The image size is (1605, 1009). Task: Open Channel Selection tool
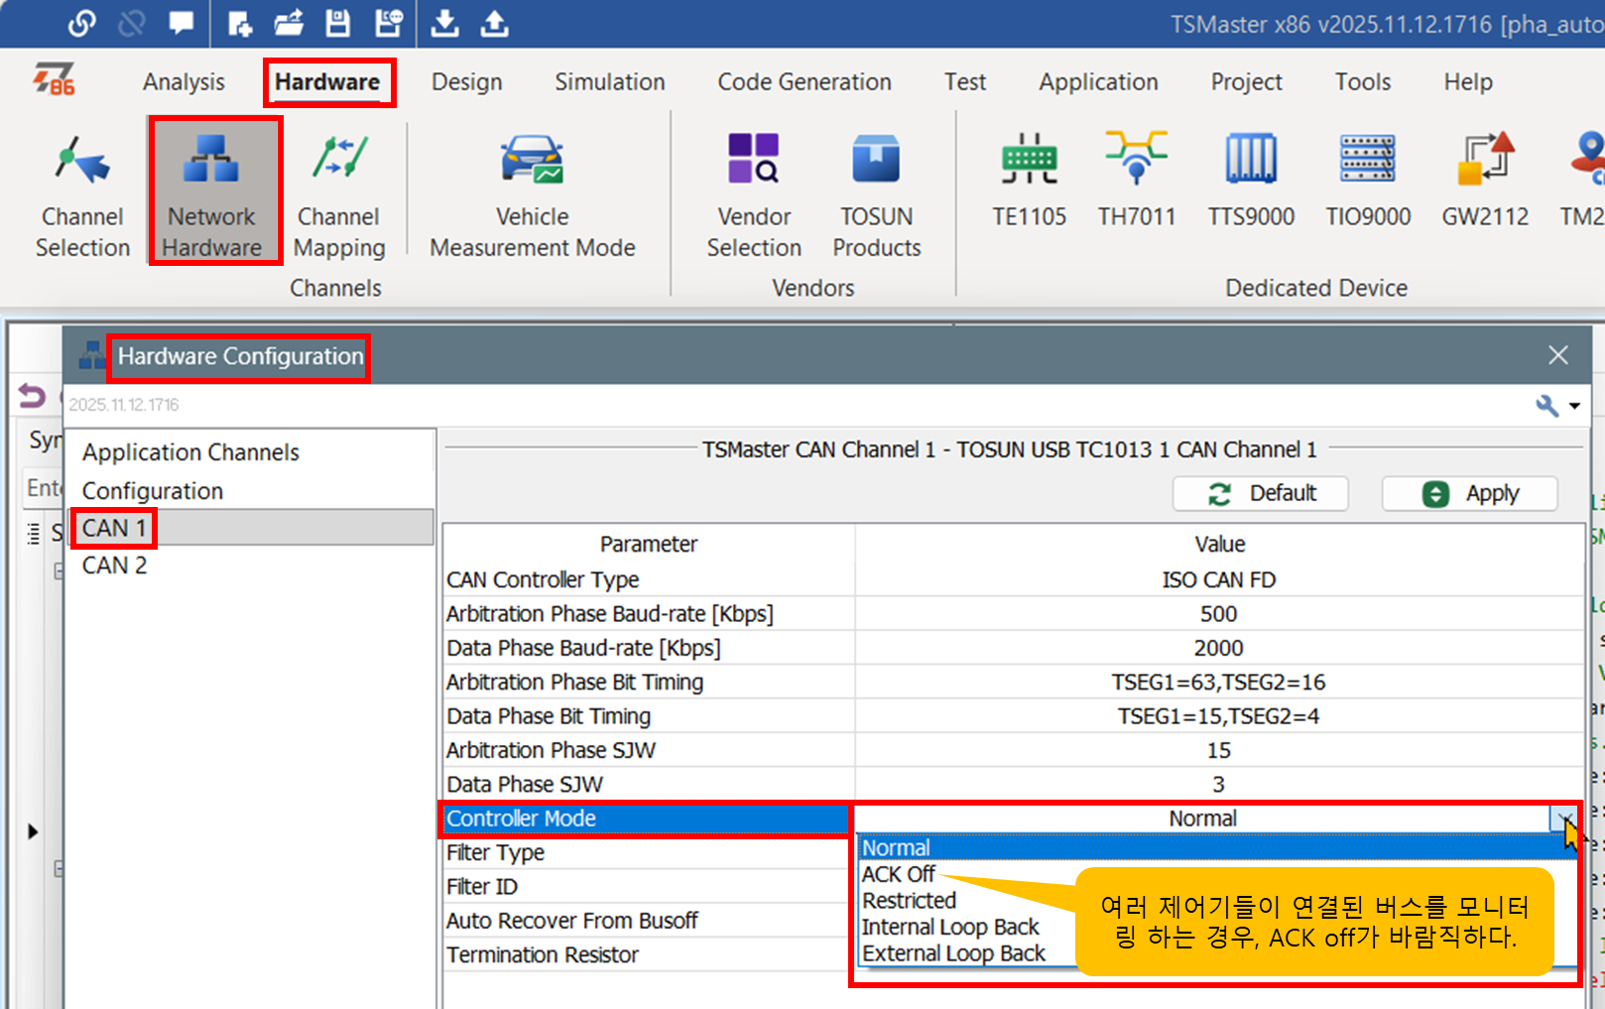(82, 195)
